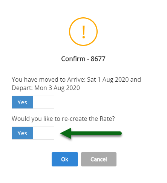Click the 'Depart: Mon 3 Aug 2020' text
The image size is (167, 183).
[46, 88]
